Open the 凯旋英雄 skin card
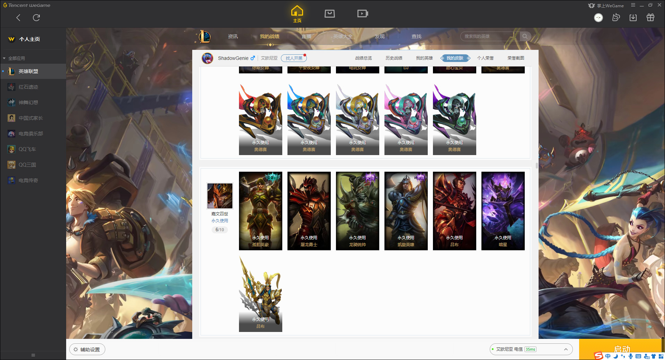This screenshot has width=665, height=360. pyautogui.click(x=406, y=211)
